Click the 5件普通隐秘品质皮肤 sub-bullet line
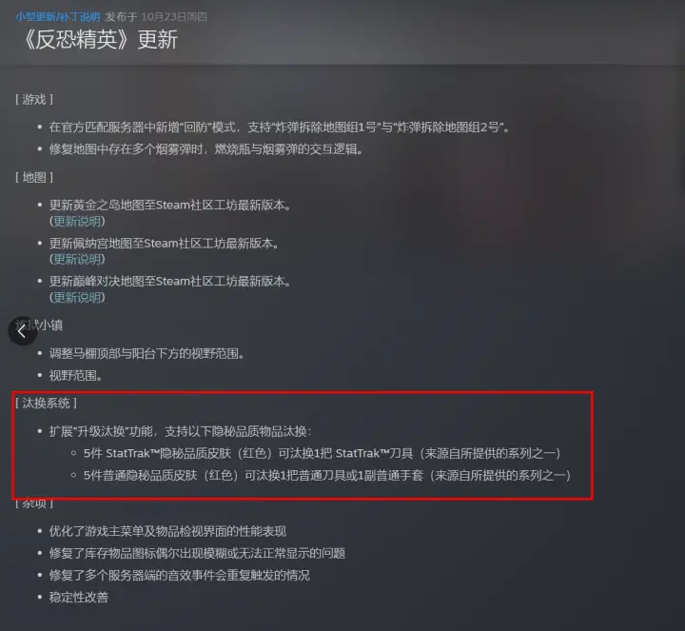The image size is (685, 631). coord(327,476)
